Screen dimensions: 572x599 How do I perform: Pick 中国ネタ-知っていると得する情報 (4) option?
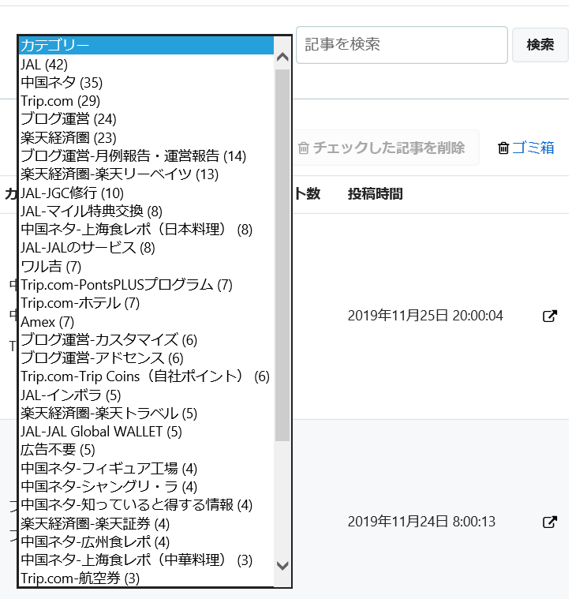coord(146,505)
